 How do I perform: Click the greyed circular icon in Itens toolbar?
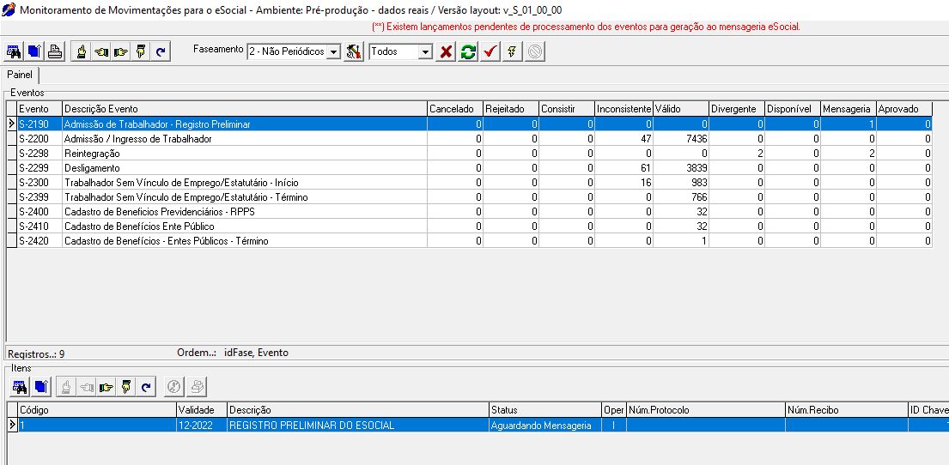(174, 386)
